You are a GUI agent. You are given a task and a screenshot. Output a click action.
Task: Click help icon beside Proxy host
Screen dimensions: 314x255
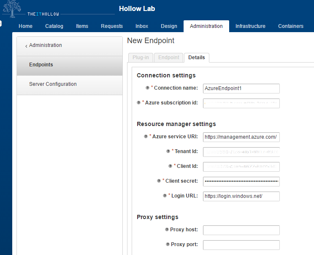point(167,230)
